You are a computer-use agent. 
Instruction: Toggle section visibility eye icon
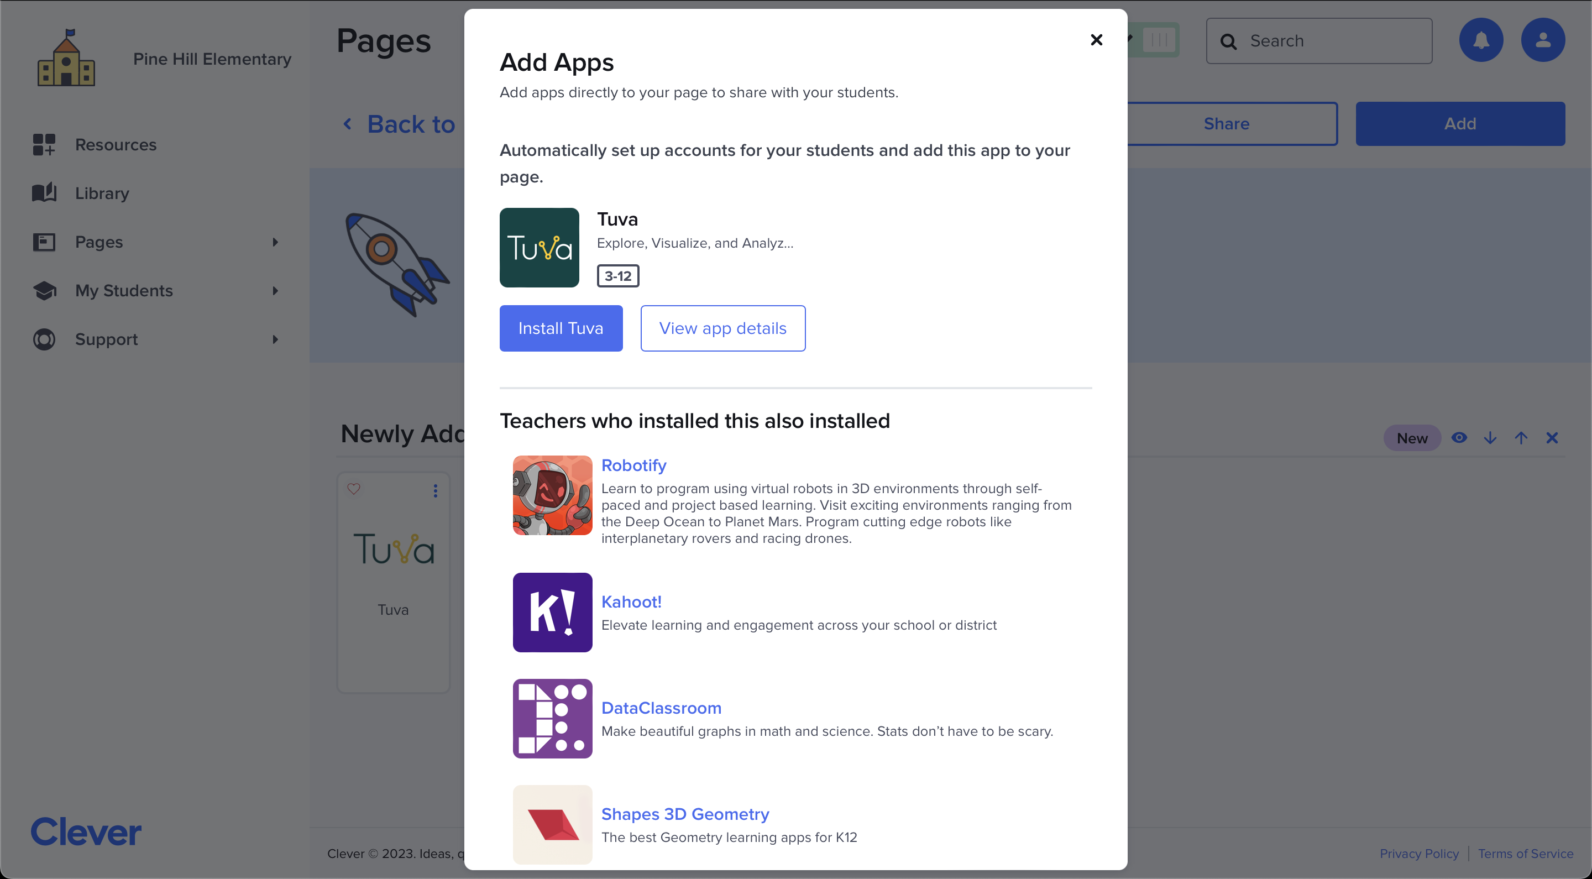(1459, 438)
